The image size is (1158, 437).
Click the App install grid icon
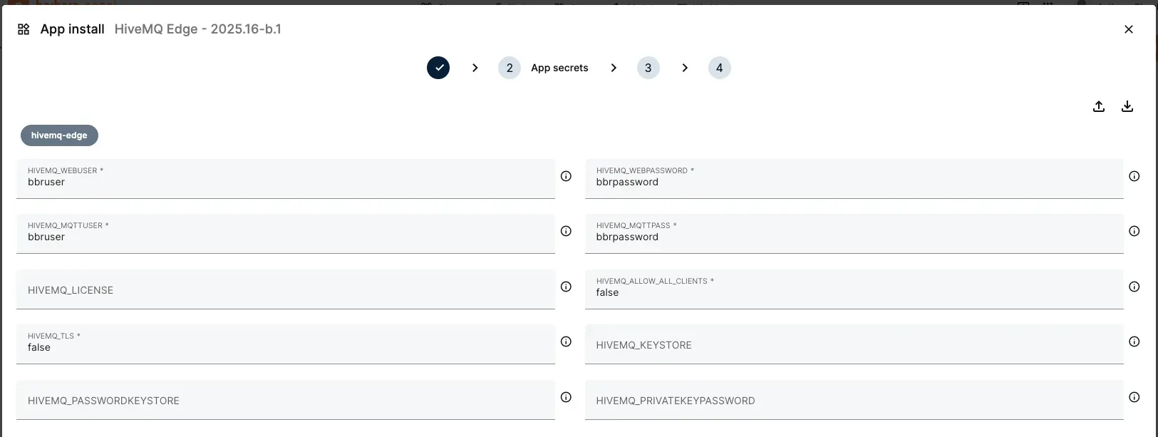[24, 29]
